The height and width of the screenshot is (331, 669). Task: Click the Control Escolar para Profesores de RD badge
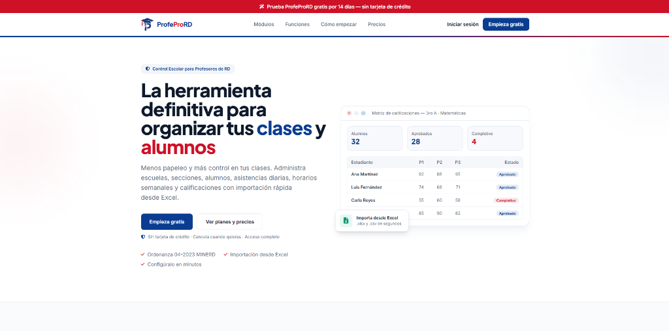coord(188,69)
